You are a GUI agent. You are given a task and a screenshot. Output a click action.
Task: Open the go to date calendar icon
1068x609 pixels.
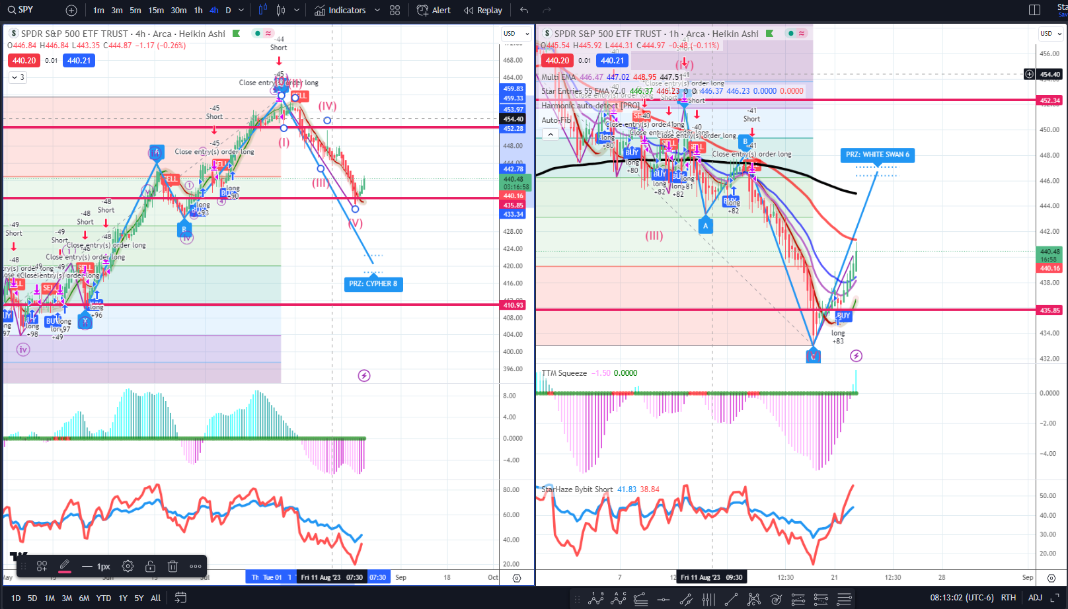click(x=180, y=598)
